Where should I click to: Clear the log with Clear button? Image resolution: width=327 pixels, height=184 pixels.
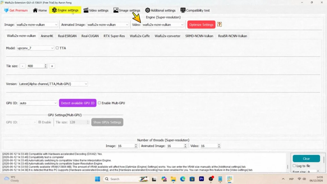click(306, 158)
